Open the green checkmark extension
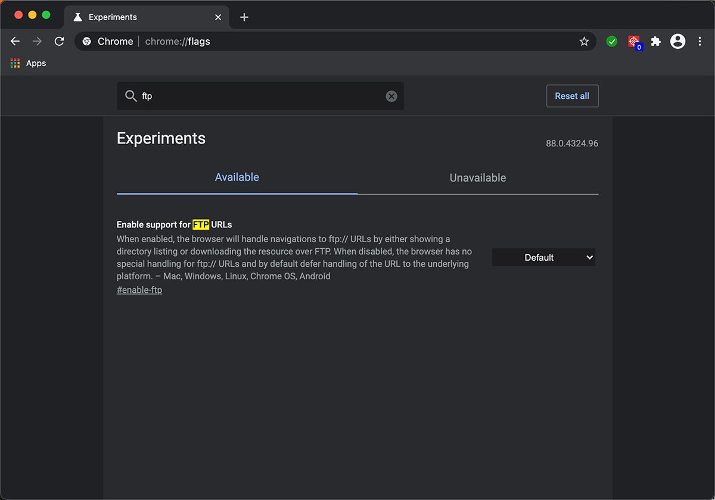The height and width of the screenshot is (500, 715). (612, 41)
